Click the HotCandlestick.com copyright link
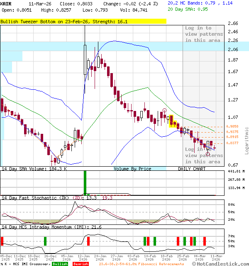249x266 pixels. click(220, 264)
